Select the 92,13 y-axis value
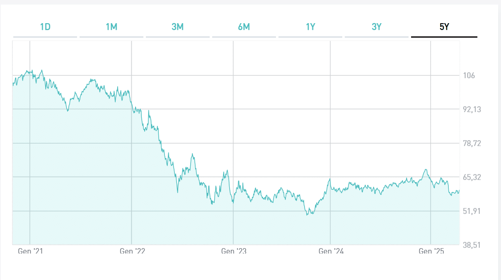This screenshot has width=501, height=280. click(x=472, y=110)
